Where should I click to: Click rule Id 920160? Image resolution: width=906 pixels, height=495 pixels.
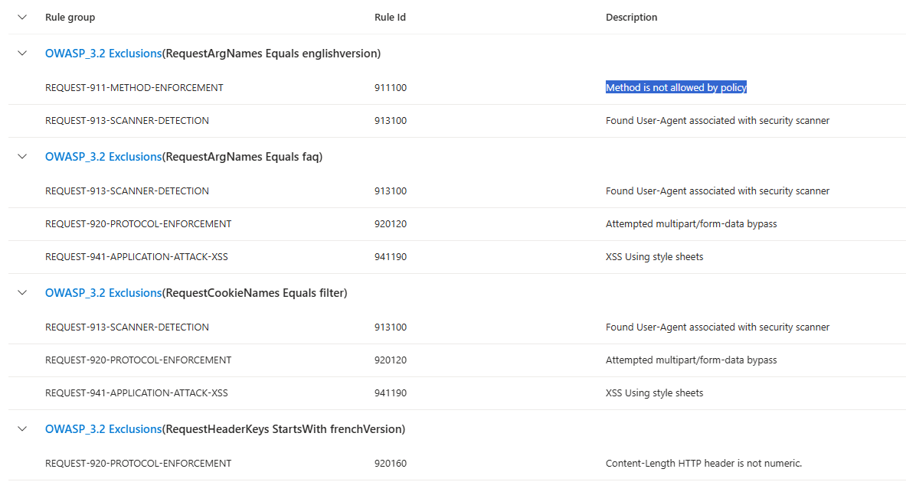(390, 464)
